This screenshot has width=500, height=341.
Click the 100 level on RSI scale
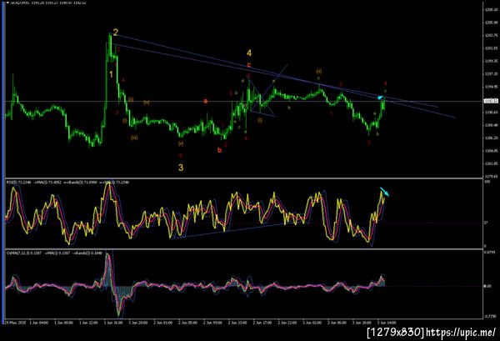point(487,182)
